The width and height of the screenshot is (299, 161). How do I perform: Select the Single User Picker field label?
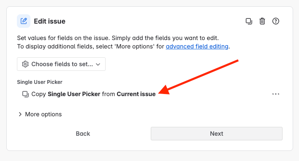tap(40, 82)
